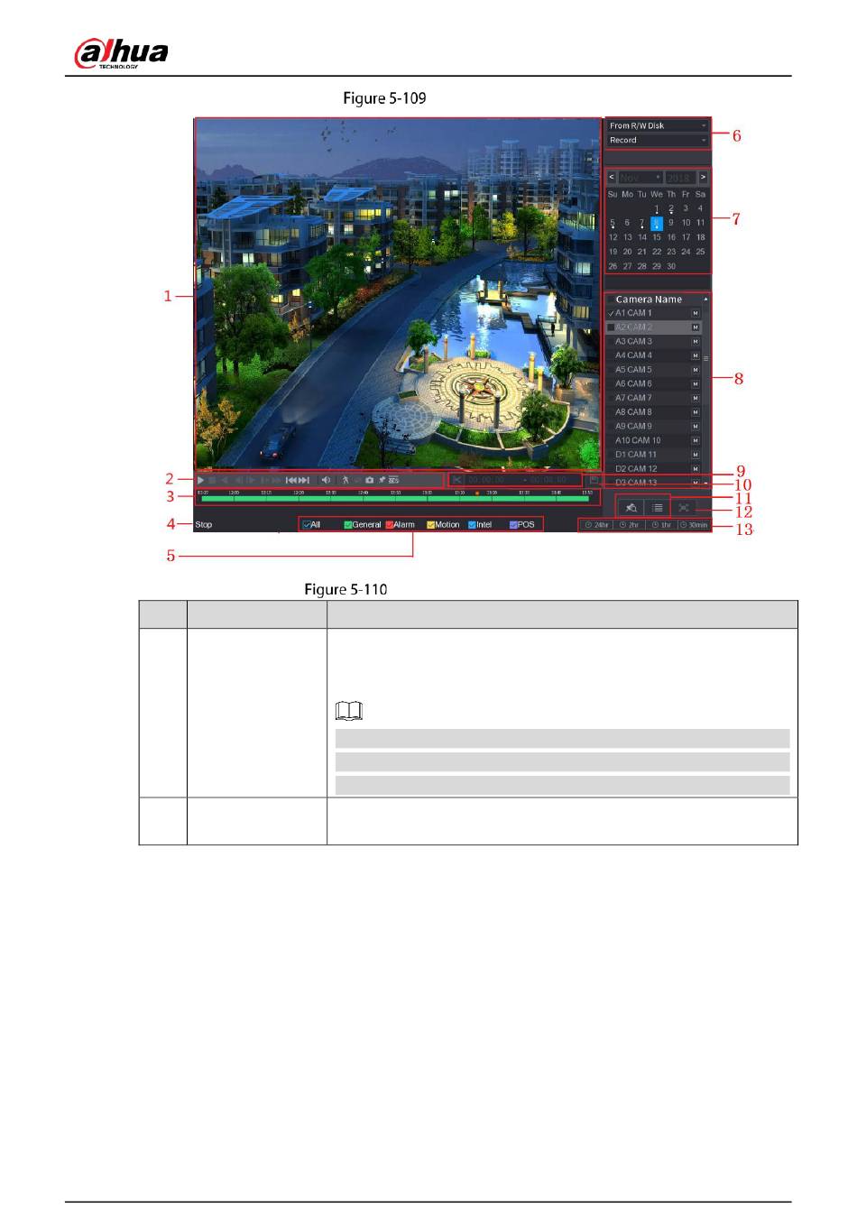The width and height of the screenshot is (857, 1226).
Task: Click the playback video display window
Action: [398, 292]
